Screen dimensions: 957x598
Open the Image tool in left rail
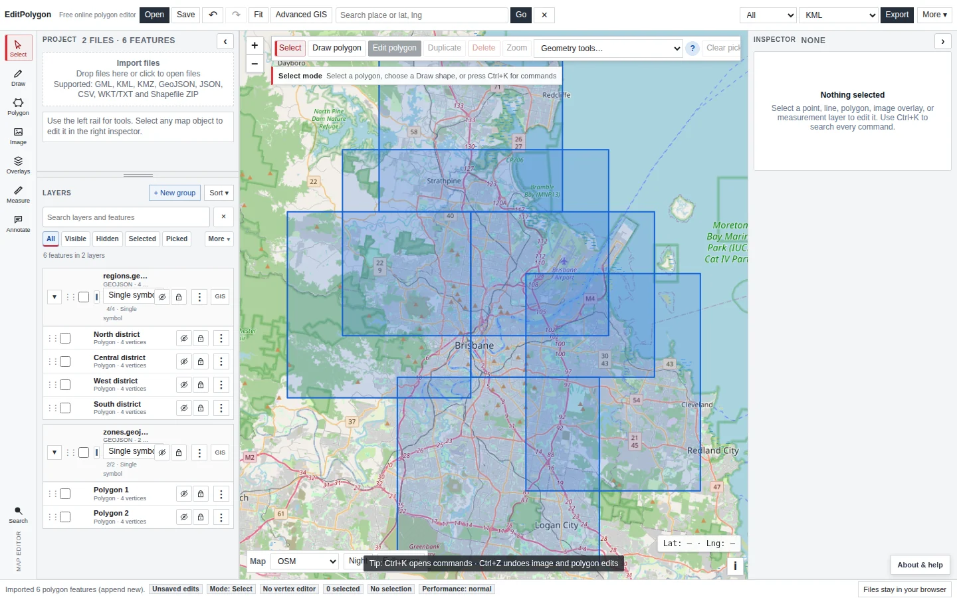[19, 136]
